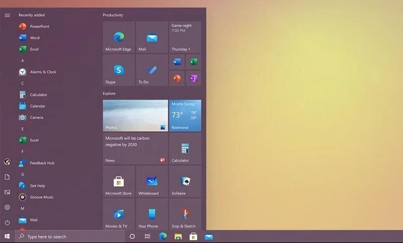Open PowerPoint from the Recently added list
The width and height of the screenshot is (403, 243).
tap(34, 27)
